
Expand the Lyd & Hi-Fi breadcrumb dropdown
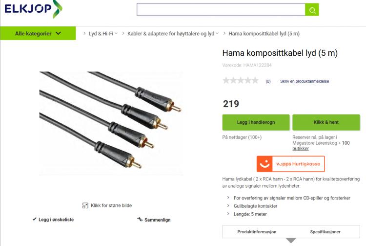click(x=116, y=33)
